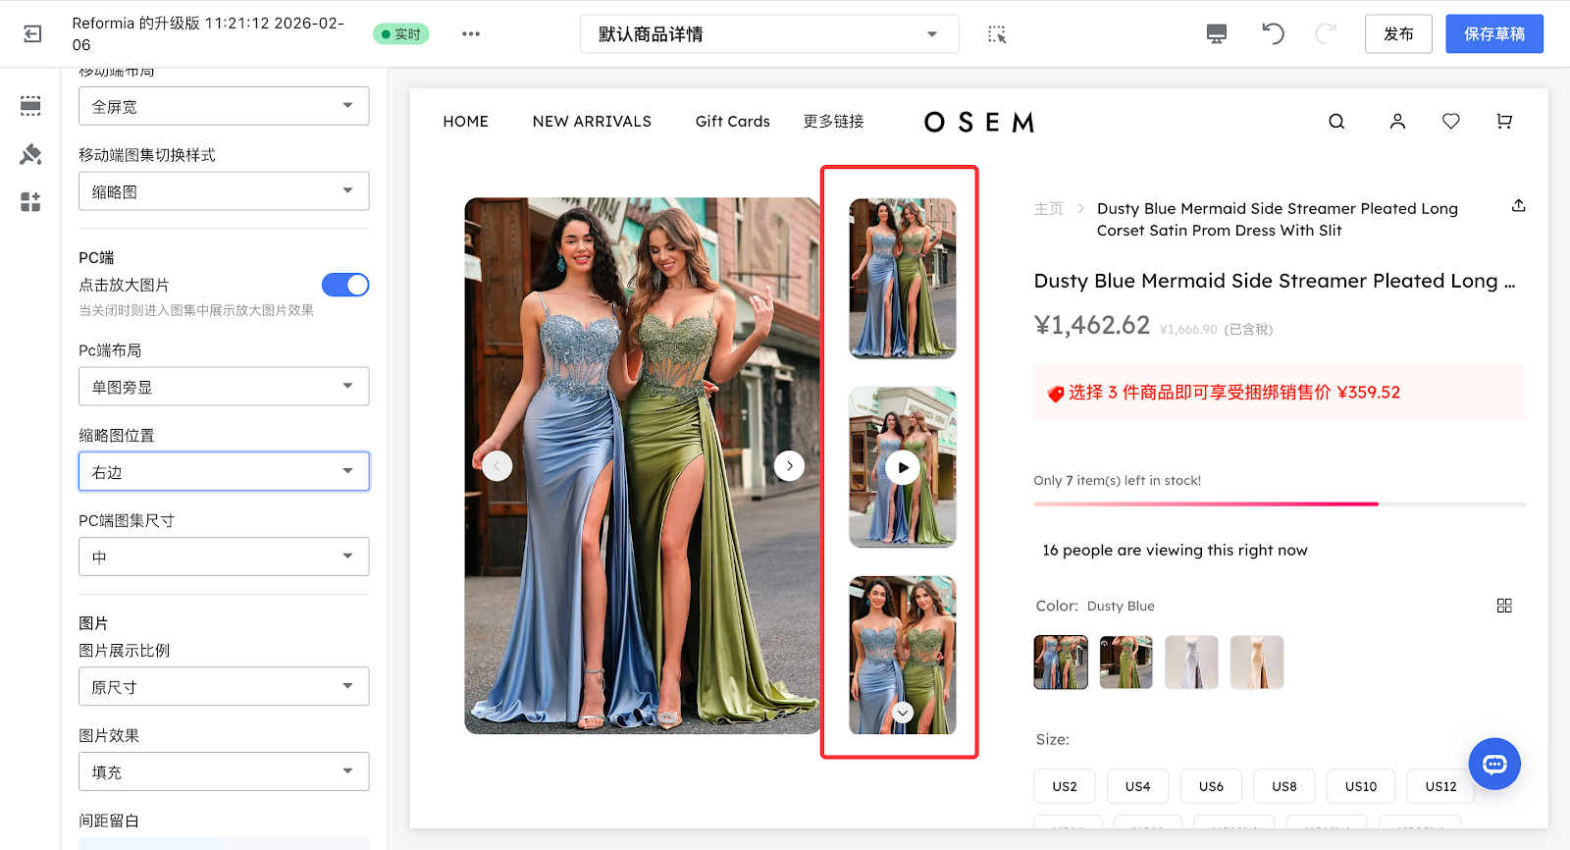
Task: Open the 缩略图位置 dropdown set to 右边
Action: click(224, 472)
